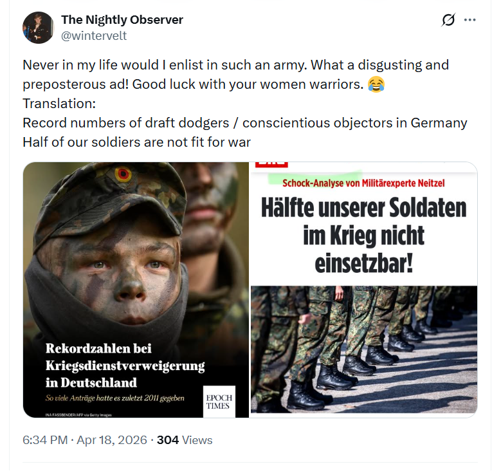Click the marching boots photo
The image size is (501, 473).
364,350
